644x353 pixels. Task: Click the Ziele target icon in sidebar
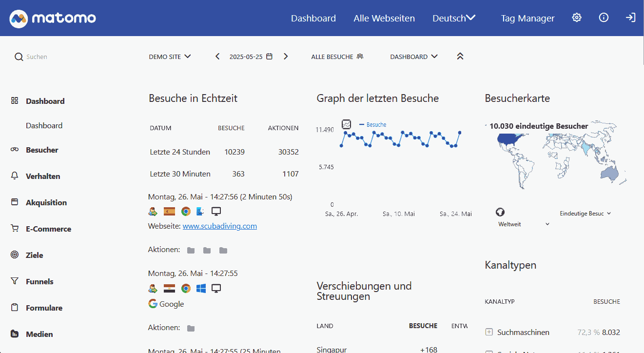tap(15, 255)
